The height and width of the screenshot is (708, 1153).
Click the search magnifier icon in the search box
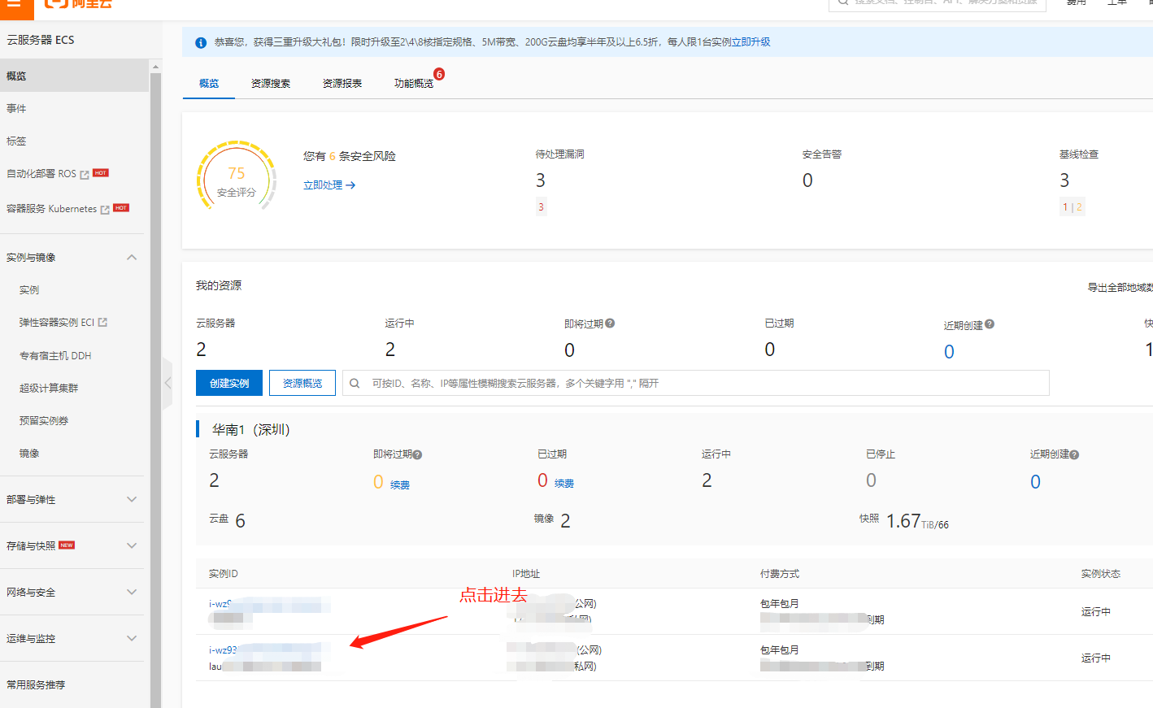click(355, 384)
